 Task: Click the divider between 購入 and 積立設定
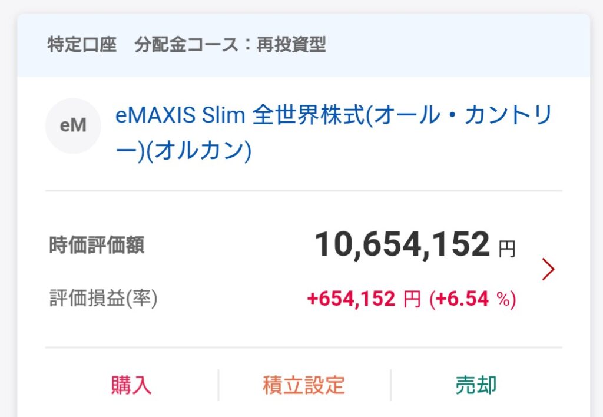coord(218,385)
